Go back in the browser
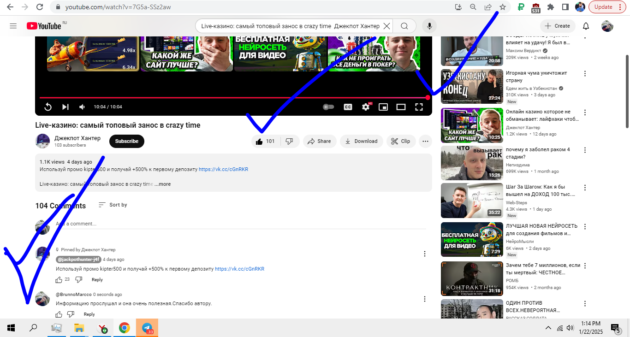630x337 pixels. (11, 7)
